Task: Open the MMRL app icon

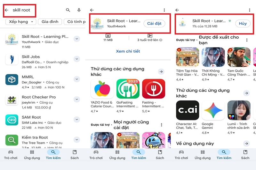Action: 12,79
